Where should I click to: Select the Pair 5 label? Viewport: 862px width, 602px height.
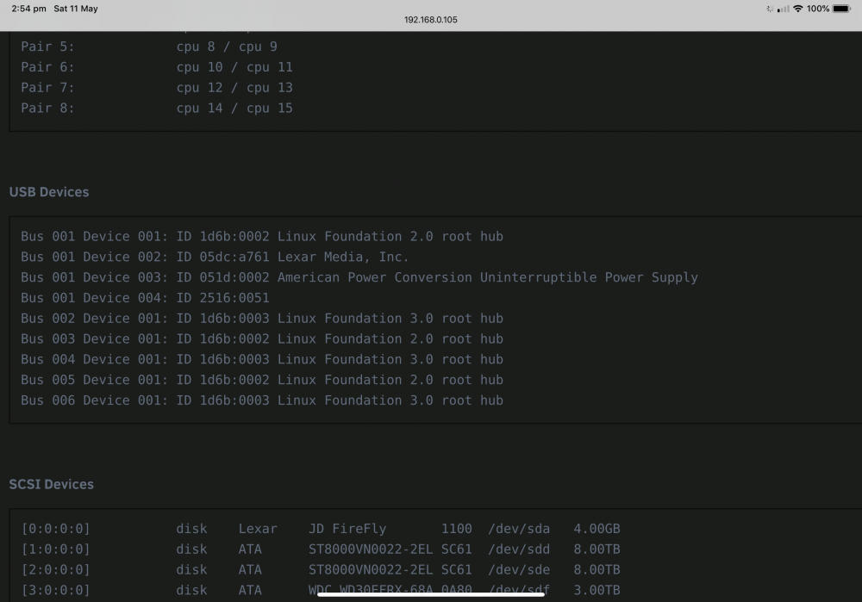(x=47, y=47)
